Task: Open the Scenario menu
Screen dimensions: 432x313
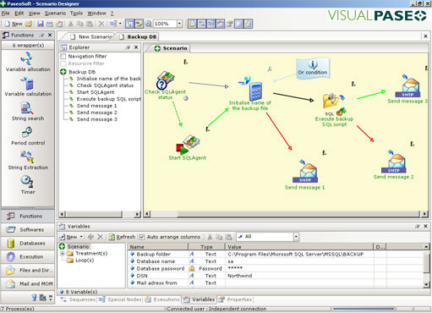Action: tap(55, 14)
